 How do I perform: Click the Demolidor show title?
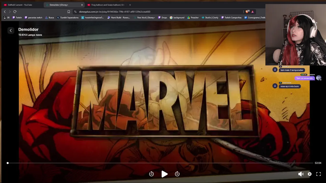(x=28, y=29)
